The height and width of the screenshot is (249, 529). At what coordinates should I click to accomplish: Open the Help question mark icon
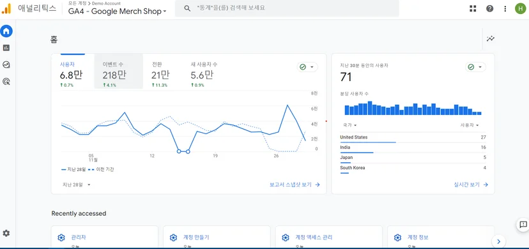point(489,9)
